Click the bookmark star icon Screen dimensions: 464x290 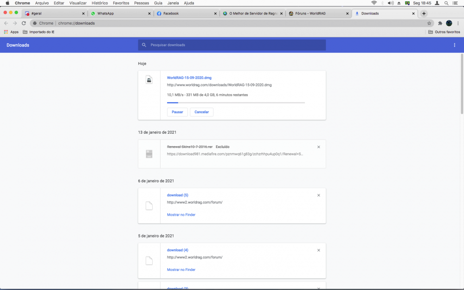(x=429, y=23)
